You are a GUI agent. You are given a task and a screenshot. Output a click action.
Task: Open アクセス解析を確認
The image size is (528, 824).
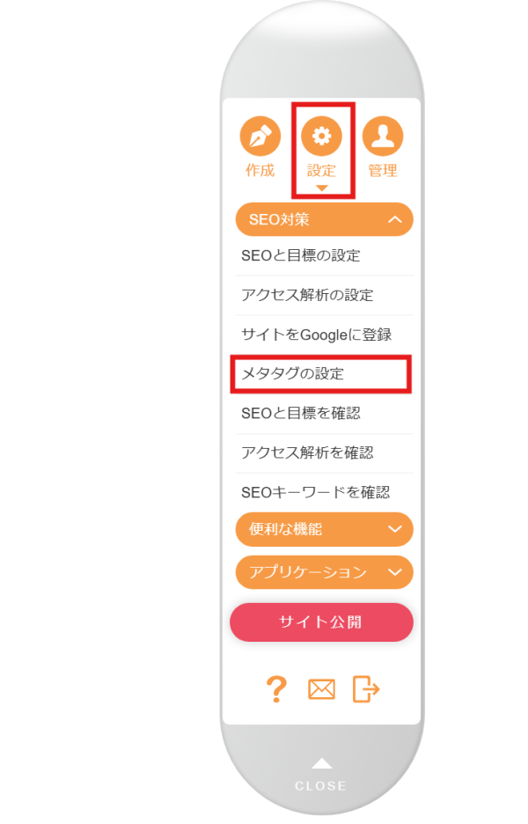tap(307, 452)
